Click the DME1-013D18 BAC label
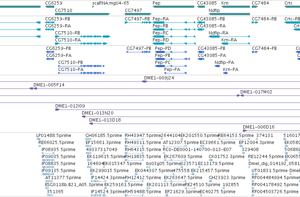This screenshot has height=197, width=300. tap(105, 120)
